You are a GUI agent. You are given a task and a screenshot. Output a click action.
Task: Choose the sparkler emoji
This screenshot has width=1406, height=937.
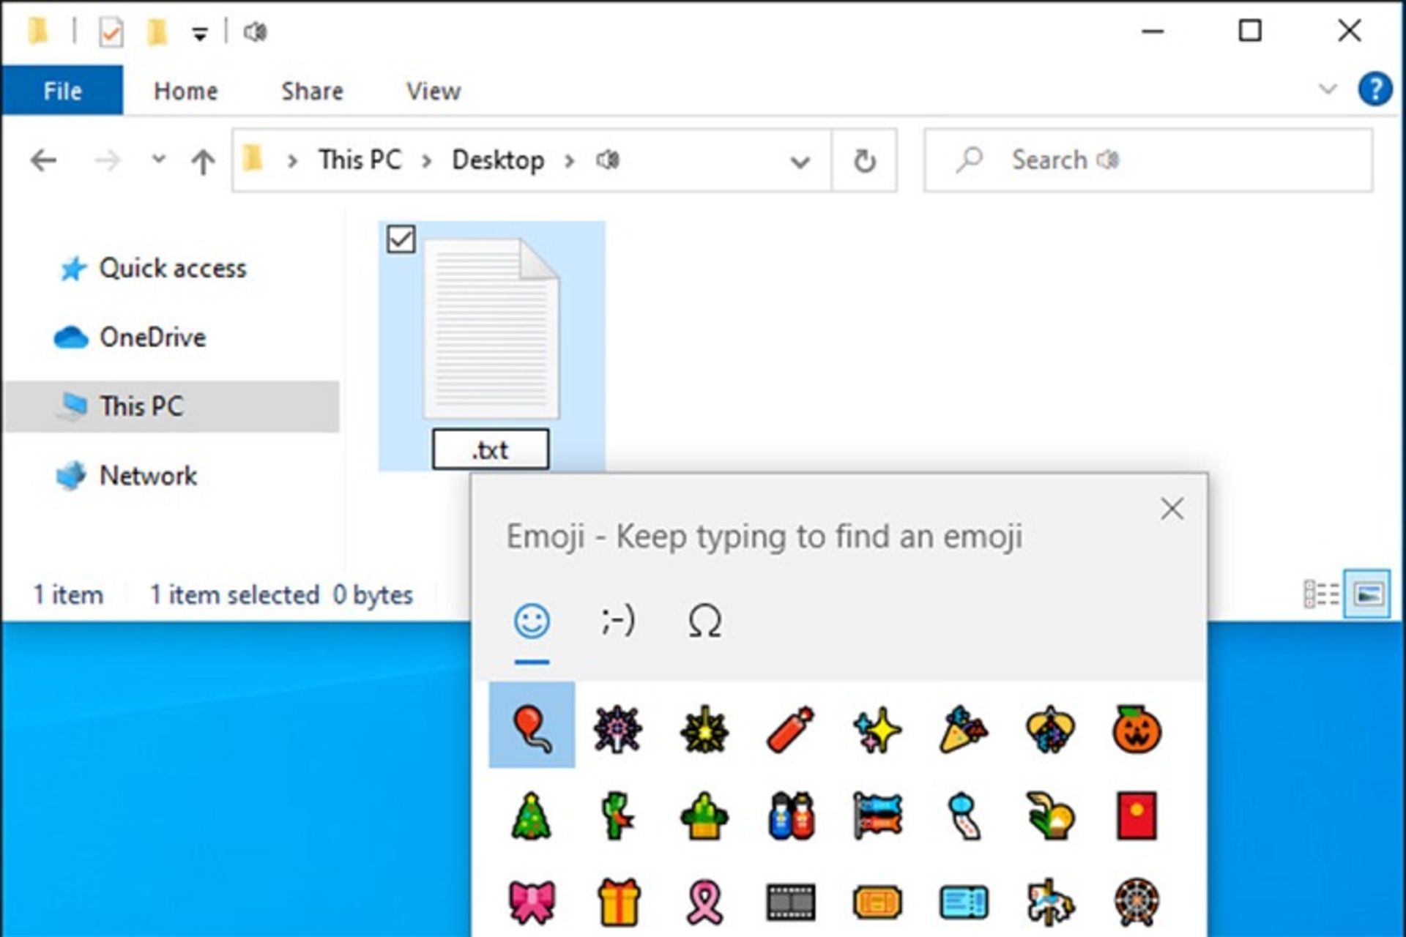(x=704, y=729)
